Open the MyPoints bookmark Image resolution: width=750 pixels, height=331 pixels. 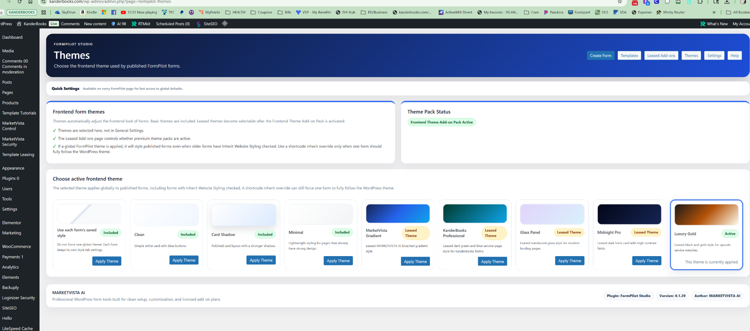[209, 12]
